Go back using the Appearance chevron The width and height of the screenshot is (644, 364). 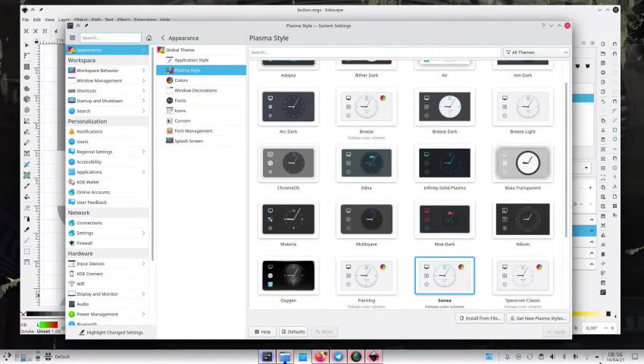tap(163, 38)
